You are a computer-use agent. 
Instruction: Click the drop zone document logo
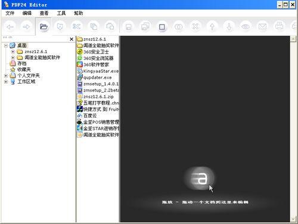point(199,178)
